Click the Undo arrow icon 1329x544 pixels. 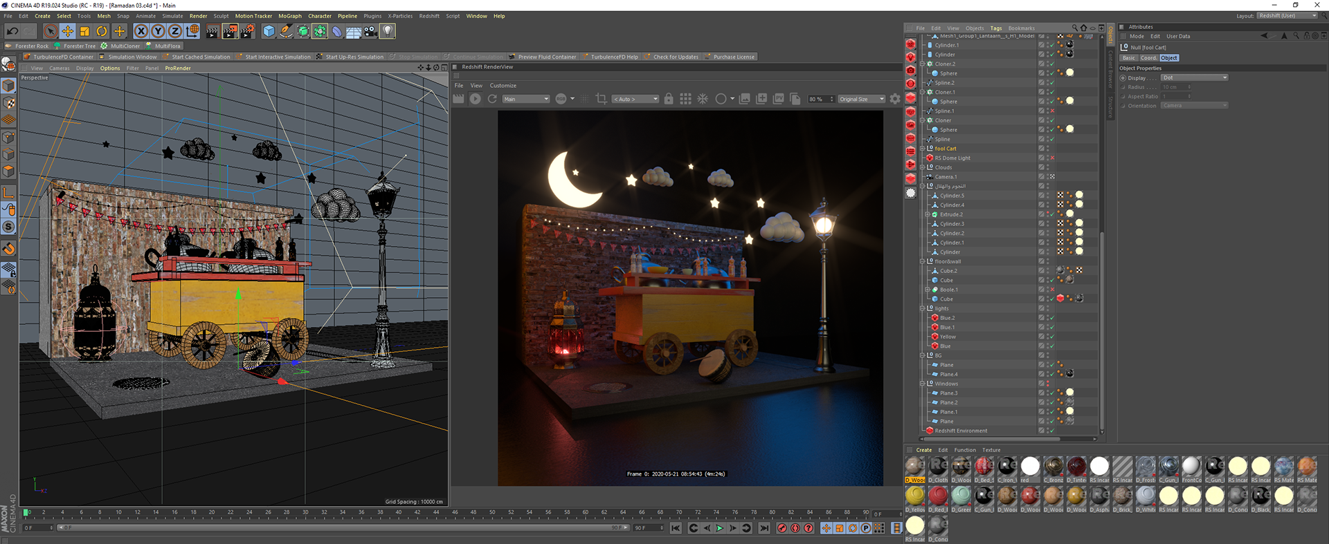click(12, 31)
